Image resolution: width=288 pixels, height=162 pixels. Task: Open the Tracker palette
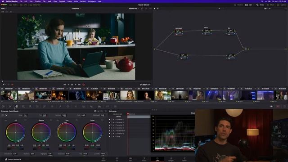(76, 107)
